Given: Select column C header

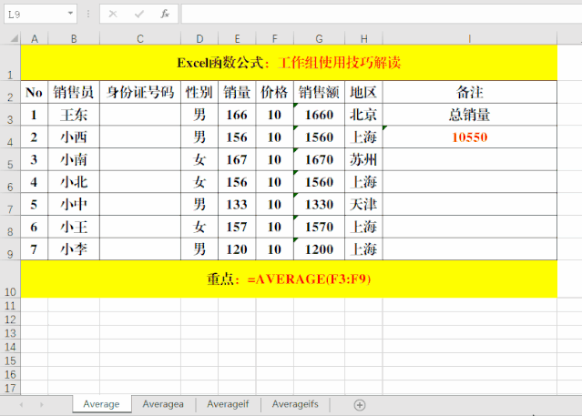Looking at the screenshot, I should pos(140,38).
